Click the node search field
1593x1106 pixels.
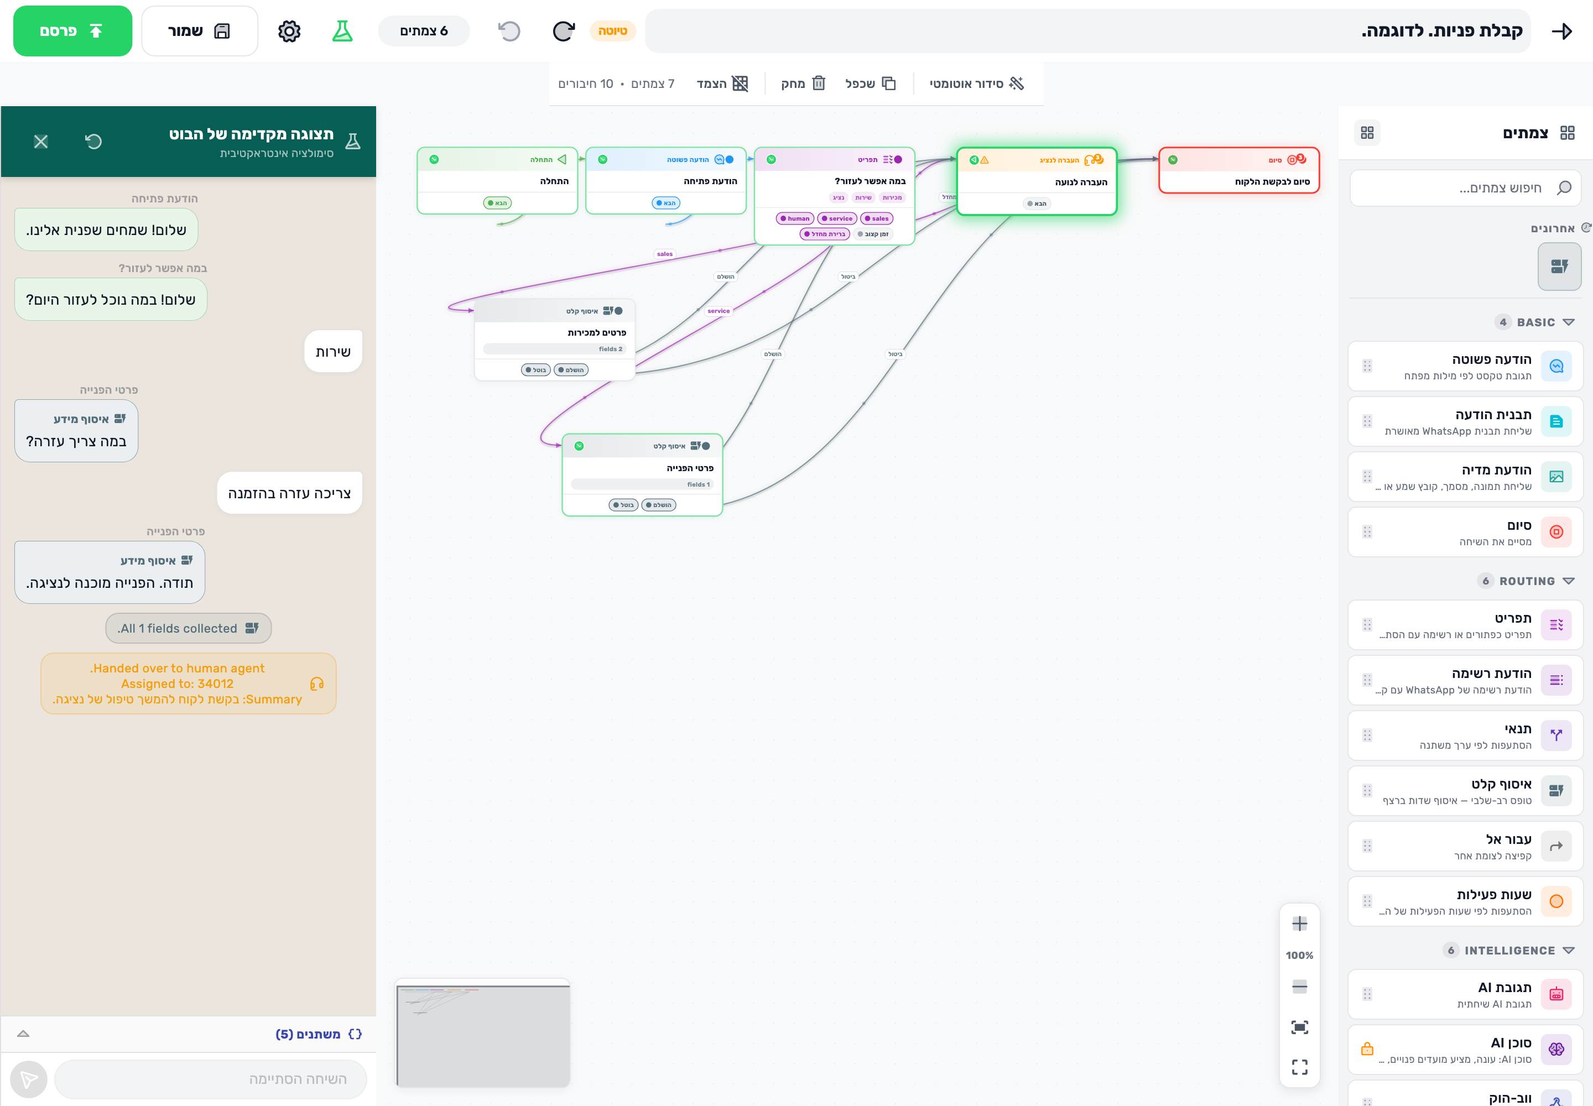pos(1465,188)
